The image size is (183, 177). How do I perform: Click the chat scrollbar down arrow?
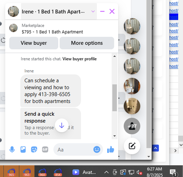115,136
